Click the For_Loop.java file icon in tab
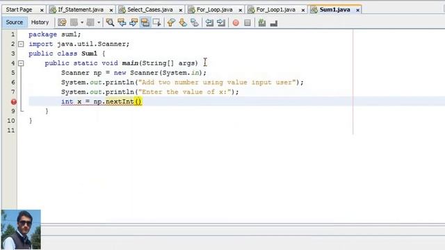 pyautogui.click(x=192, y=10)
